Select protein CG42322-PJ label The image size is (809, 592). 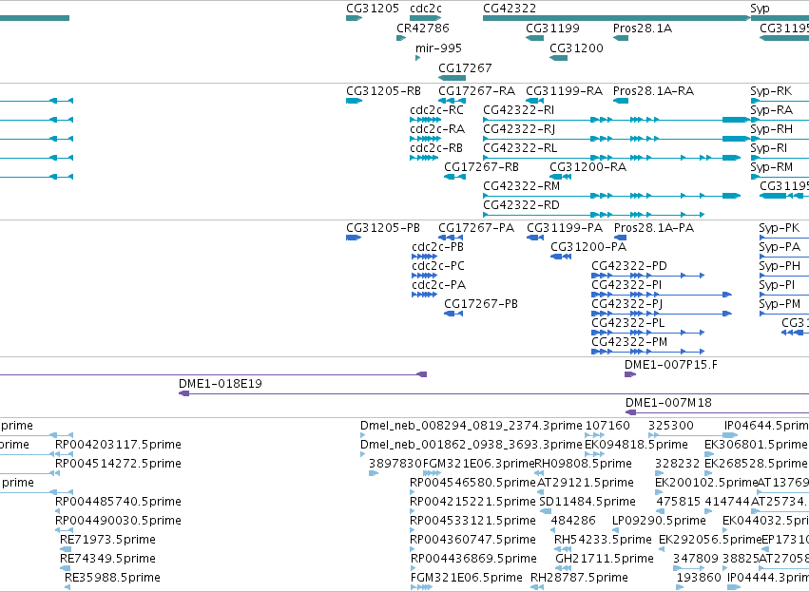point(627,304)
